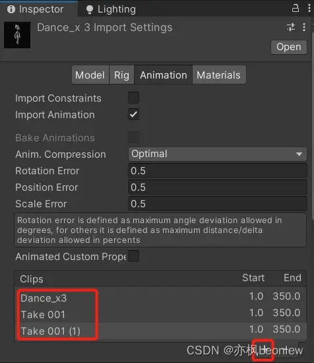Click the Open button
The width and height of the screenshot is (314, 363).
pos(289,47)
